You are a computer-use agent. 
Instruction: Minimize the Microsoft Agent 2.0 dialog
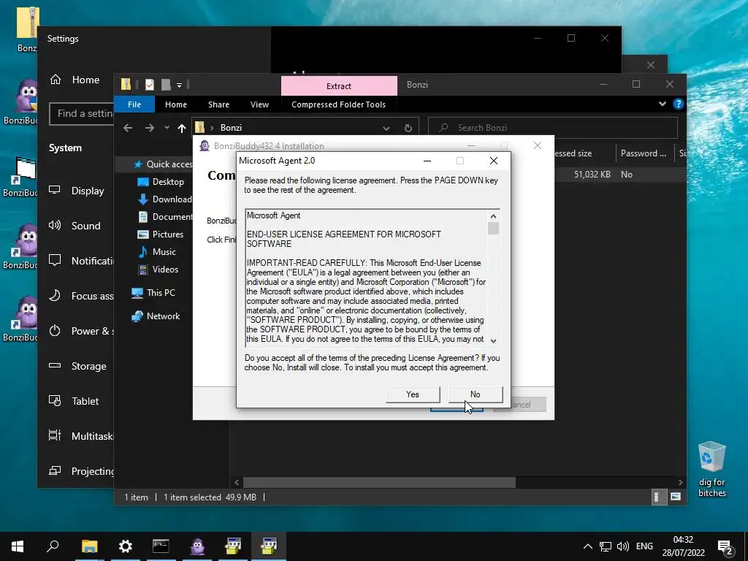click(427, 161)
